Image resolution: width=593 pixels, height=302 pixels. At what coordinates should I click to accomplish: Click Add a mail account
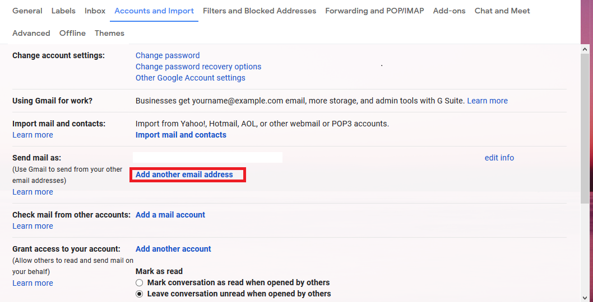coord(170,215)
